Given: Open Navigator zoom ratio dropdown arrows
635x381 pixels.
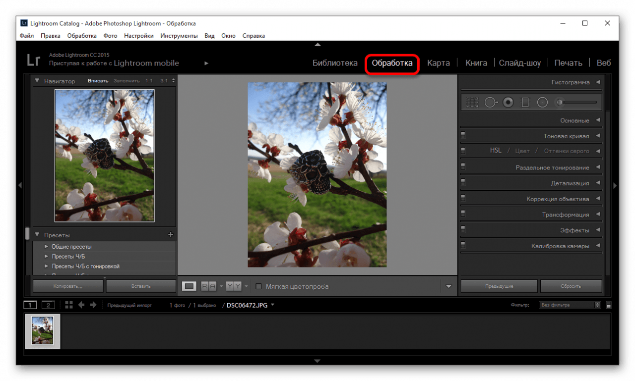Looking at the screenshot, I should pos(173,80).
